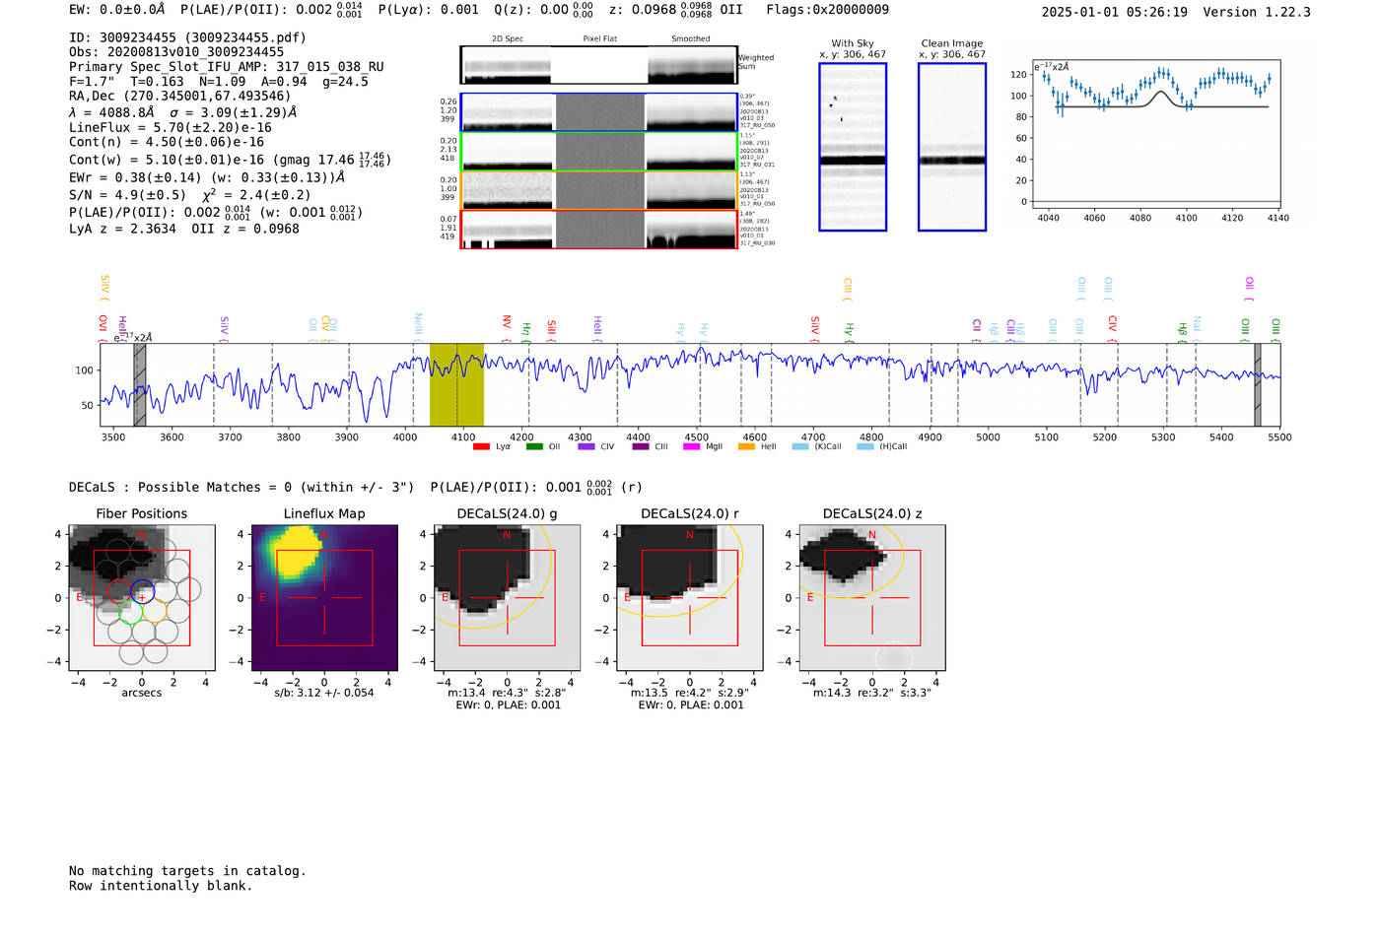Screen dimensions: 1380x939
Task: Click the 'Row intentionally blank.' text
Action: tap(161, 886)
